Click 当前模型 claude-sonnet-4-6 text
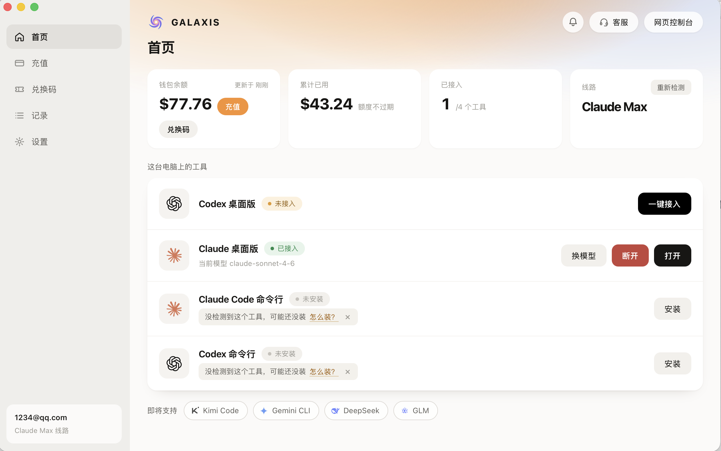The image size is (721, 451). click(247, 263)
